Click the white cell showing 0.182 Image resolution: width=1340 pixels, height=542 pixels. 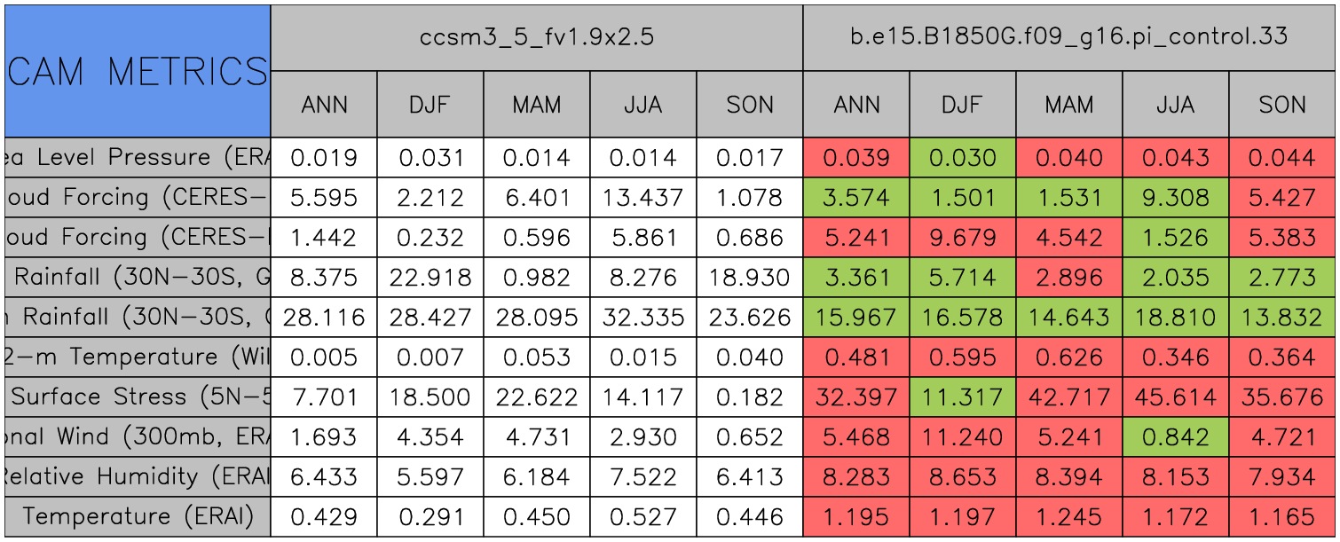pyautogui.click(x=750, y=397)
